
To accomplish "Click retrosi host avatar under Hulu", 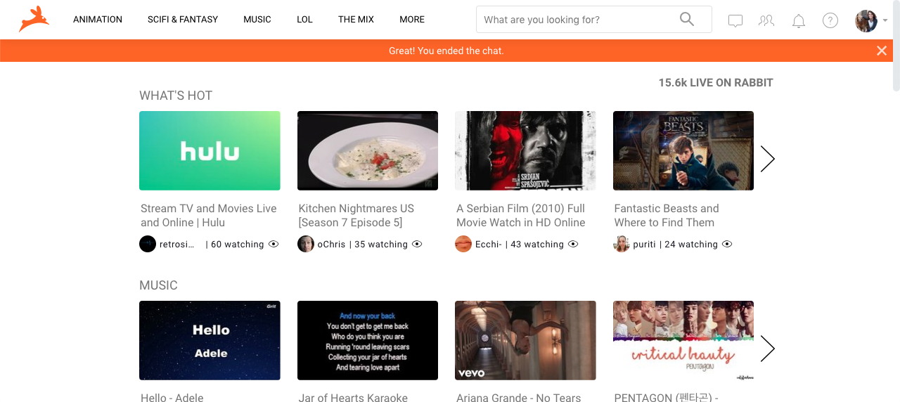I will (148, 244).
